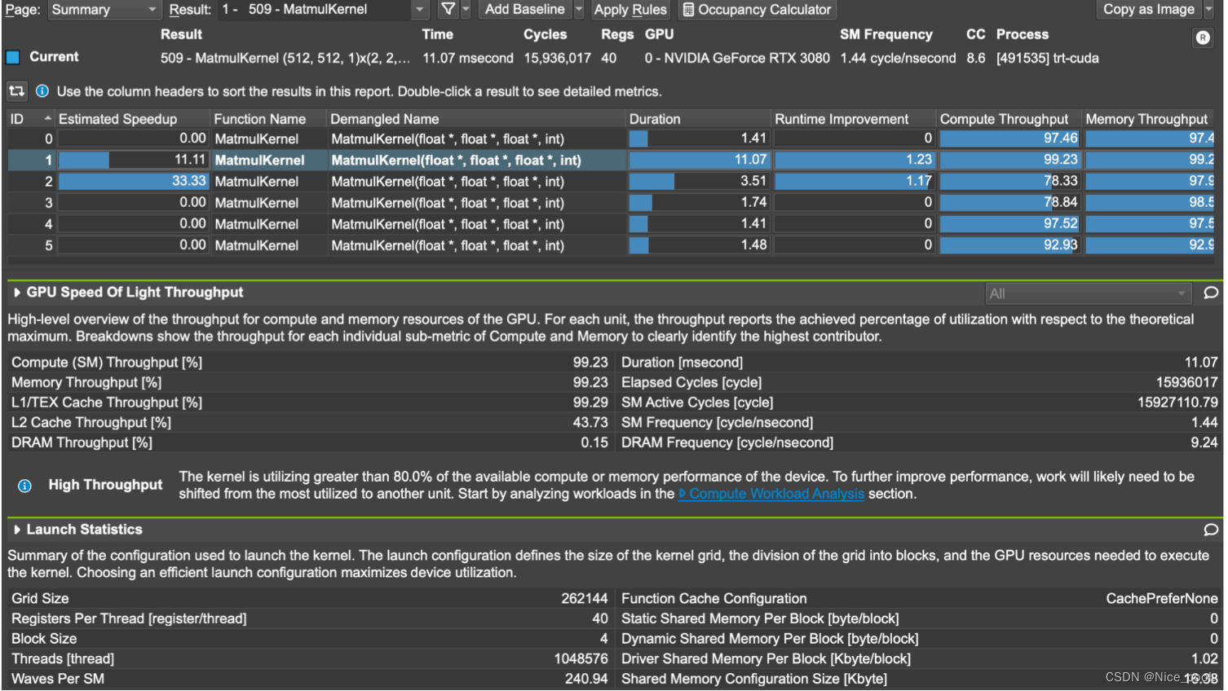Click comment icon of Launch Statistics section
Image resolution: width=1228 pixels, height=691 pixels.
coord(1210,530)
